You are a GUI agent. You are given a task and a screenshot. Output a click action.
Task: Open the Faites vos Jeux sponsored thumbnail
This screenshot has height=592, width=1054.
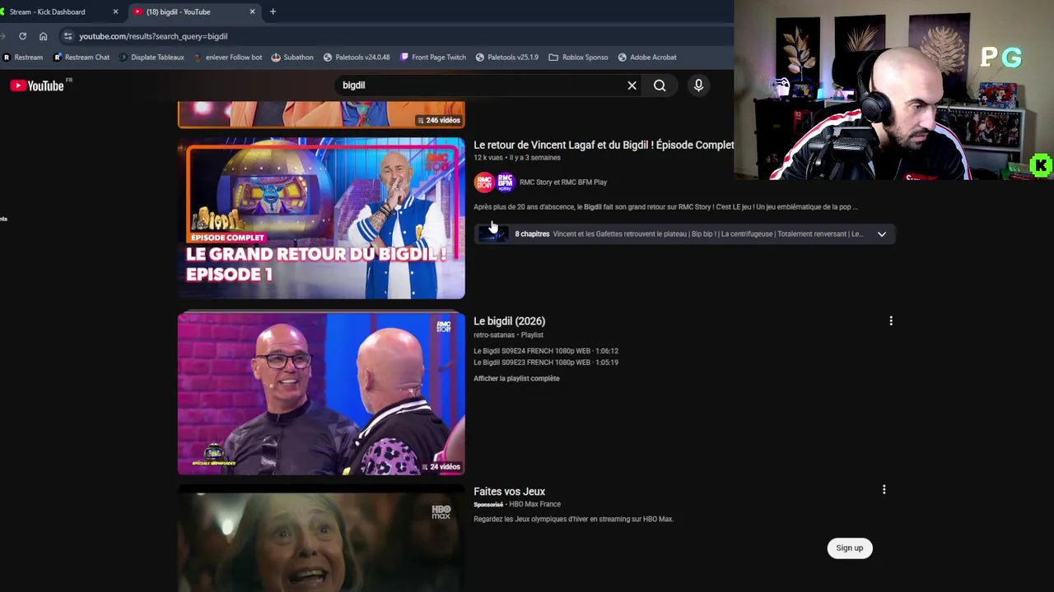321,539
